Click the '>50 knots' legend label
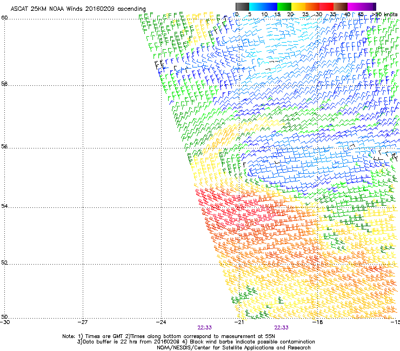The width and height of the screenshot is (400, 351). tap(385, 15)
